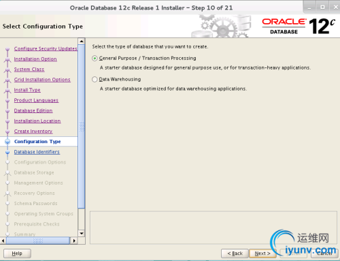Go to Create Inventory step
This screenshot has height=261, width=340.
tap(33, 132)
